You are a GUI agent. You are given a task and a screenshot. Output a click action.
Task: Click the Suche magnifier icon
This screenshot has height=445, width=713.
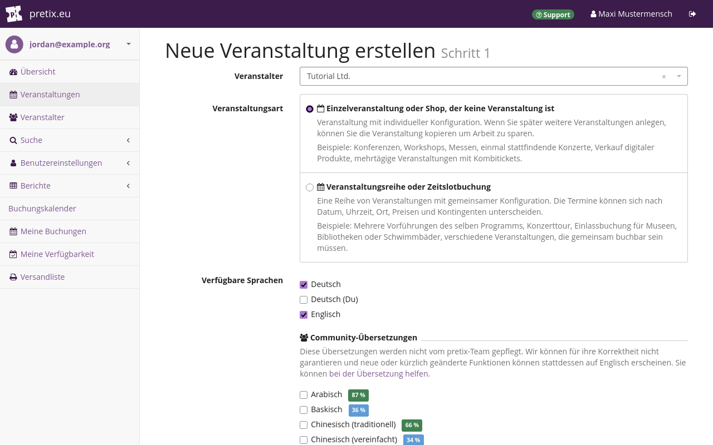[x=13, y=140]
